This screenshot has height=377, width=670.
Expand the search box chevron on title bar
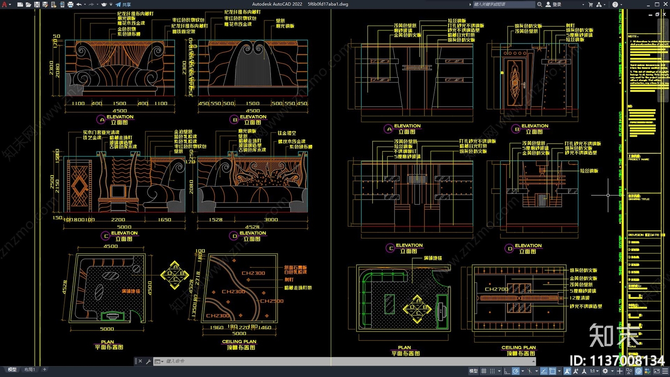point(470,4)
